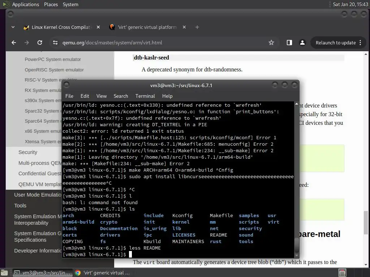The width and height of the screenshot is (370, 277).
Task: Click the dtb-kaslr-seed heading
Action: click(151, 57)
